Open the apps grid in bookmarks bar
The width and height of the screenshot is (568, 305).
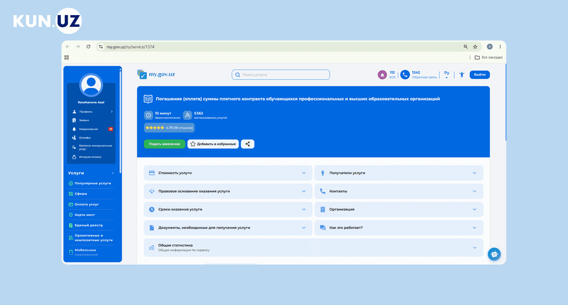pyautogui.click(x=67, y=58)
